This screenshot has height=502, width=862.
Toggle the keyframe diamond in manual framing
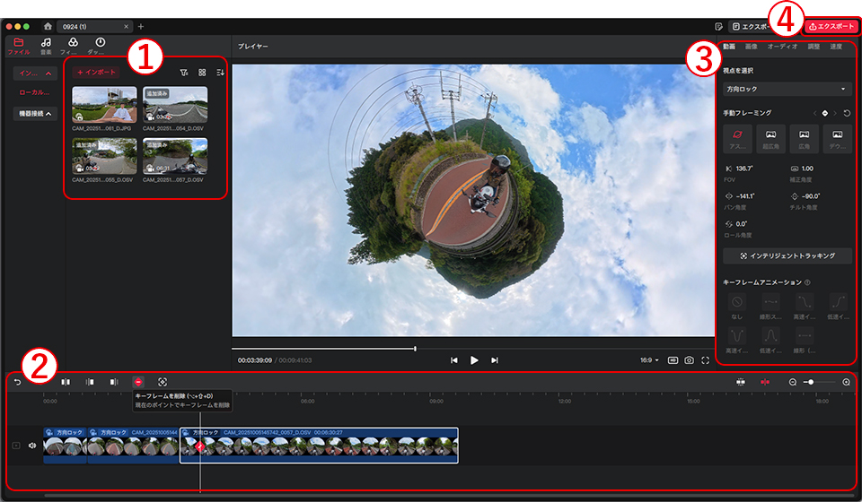(x=825, y=113)
